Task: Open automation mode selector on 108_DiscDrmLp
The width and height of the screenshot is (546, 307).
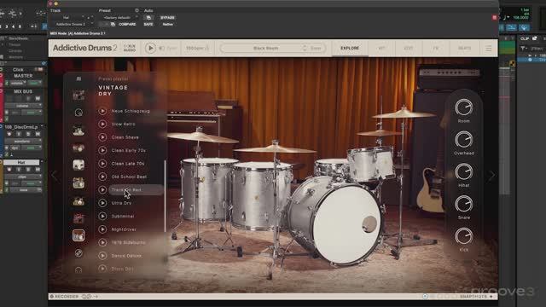Action: click(x=32, y=148)
